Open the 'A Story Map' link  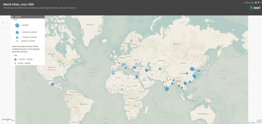(249, 3)
